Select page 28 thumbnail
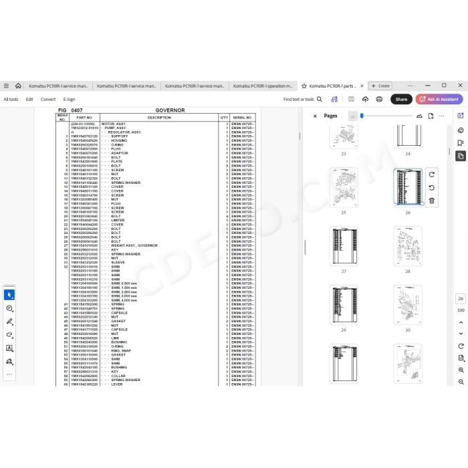Viewport: 468px width, 468px height. point(408,246)
